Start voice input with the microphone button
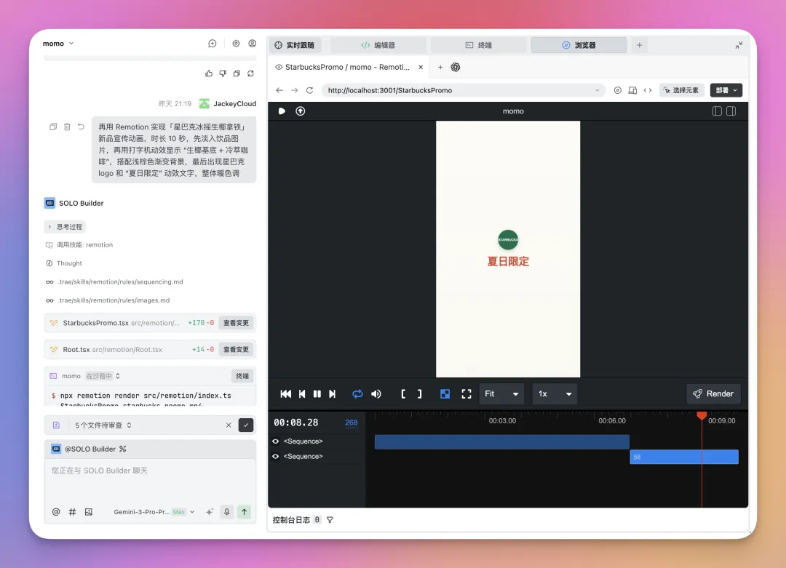The height and width of the screenshot is (568, 786). point(226,512)
